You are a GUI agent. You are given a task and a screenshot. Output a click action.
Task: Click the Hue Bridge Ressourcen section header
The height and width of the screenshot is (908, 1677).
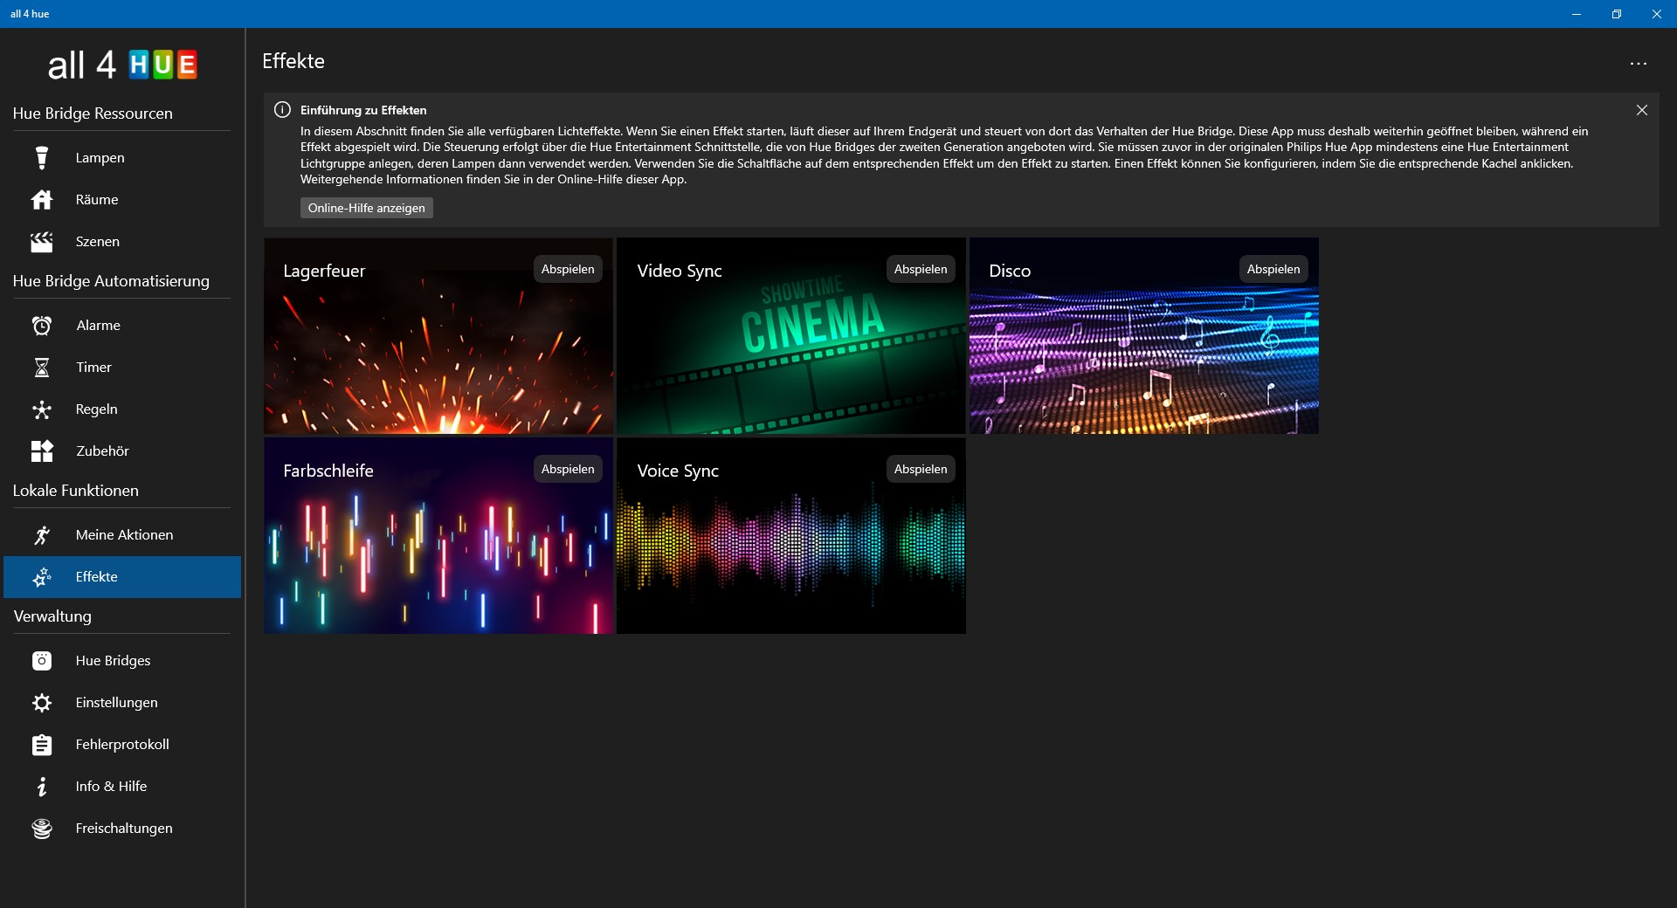pyautogui.click(x=93, y=113)
